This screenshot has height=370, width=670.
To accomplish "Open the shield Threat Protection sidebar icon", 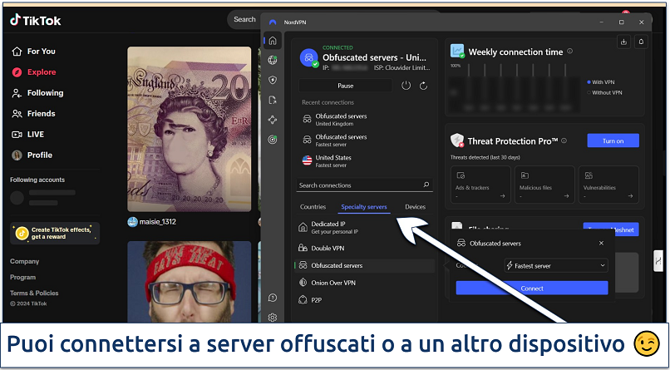I will point(273,80).
